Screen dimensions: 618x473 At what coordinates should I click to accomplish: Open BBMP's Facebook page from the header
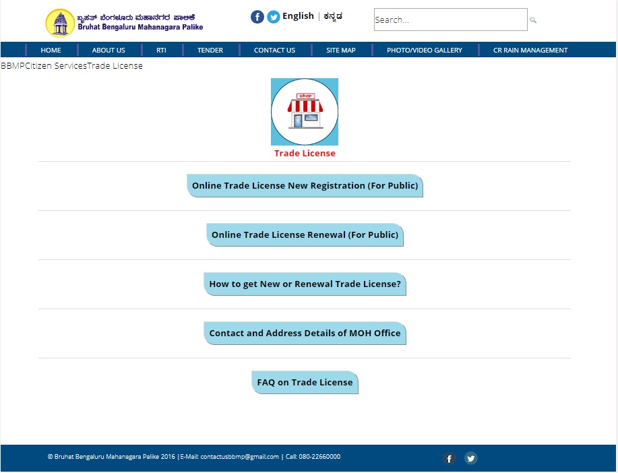tap(257, 16)
